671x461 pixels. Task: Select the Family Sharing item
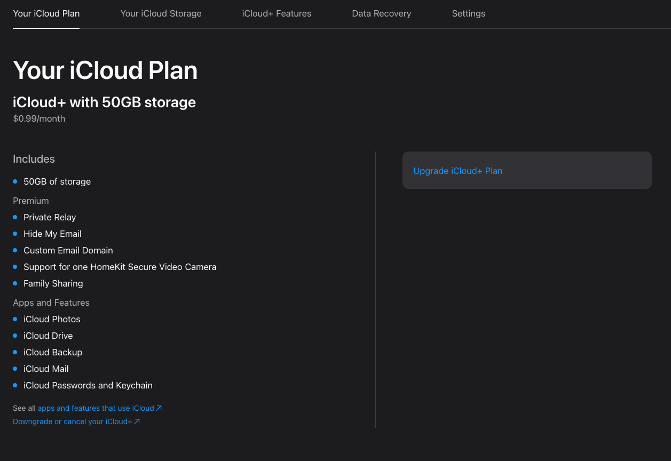tap(53, 283)
